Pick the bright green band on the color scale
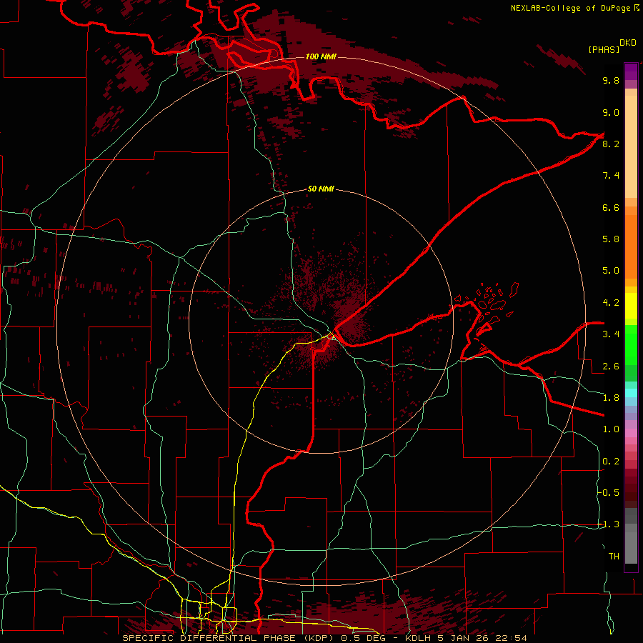The height and width of the screenshot is (643, 643). pyautogui.click(x=631, y=345)
